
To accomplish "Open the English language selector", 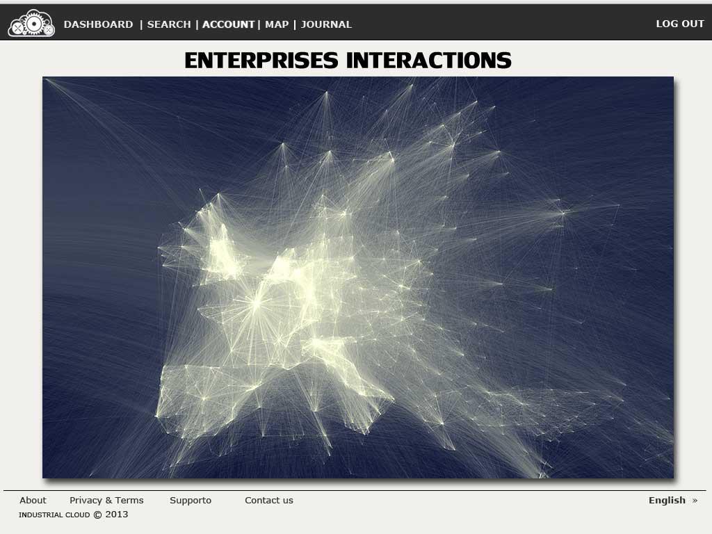I will tap(667, 500).
